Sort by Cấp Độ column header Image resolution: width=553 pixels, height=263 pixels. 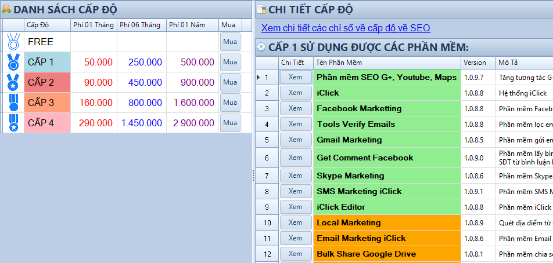47,25
